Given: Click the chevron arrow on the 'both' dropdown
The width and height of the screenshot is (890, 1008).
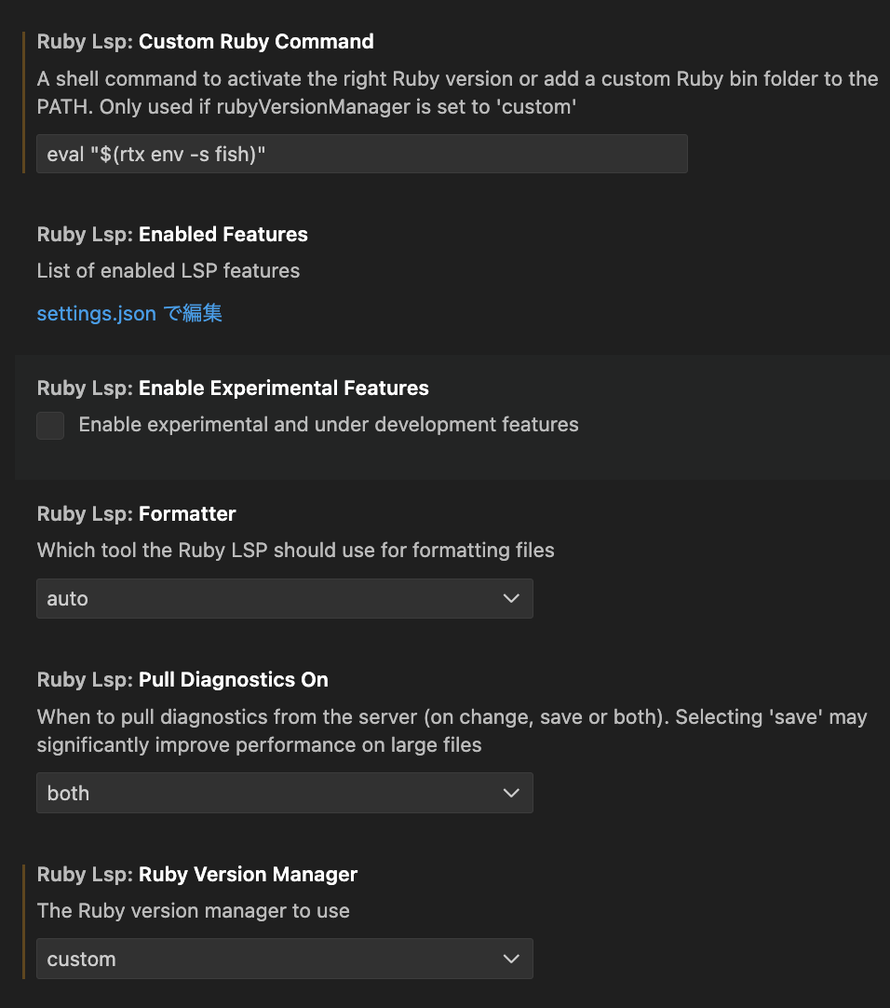Looking at the screenshot, I should tap(511, 793).
